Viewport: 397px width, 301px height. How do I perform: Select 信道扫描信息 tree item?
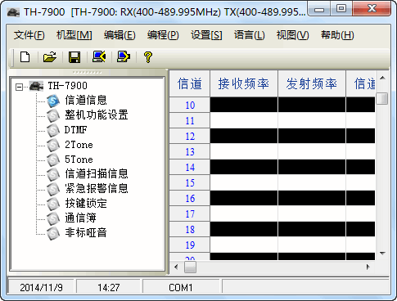(97, 173)
